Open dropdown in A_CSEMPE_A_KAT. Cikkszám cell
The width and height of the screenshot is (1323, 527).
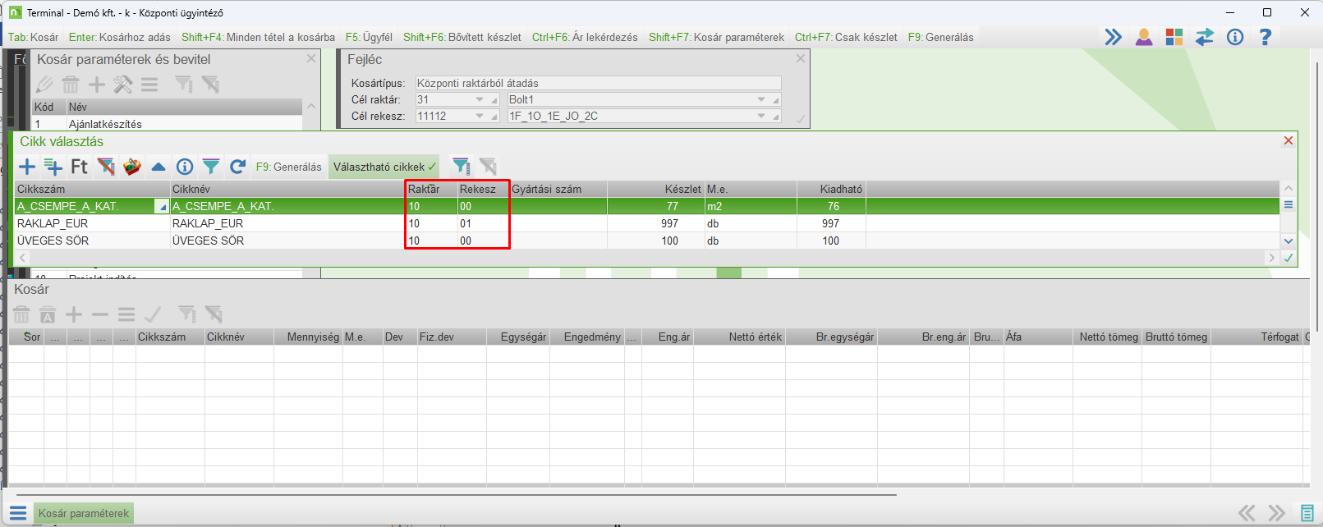point(162,207)
